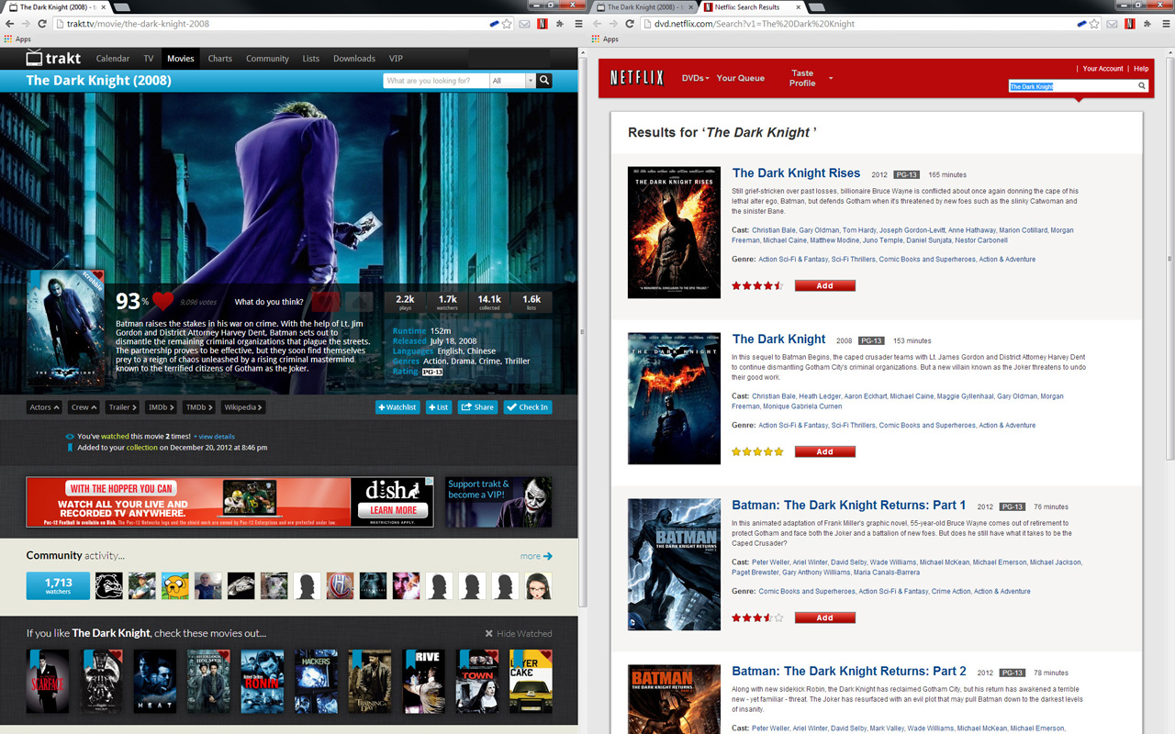The height and width of the screenshot is (734, 1175).
Task: Open the Calendar menu on trakt
Action: (x=113, y=58)
